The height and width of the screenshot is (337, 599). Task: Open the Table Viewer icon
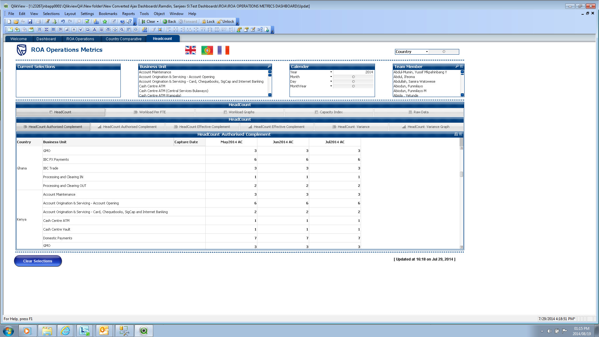pyautogui.click(x=260, y=30)
